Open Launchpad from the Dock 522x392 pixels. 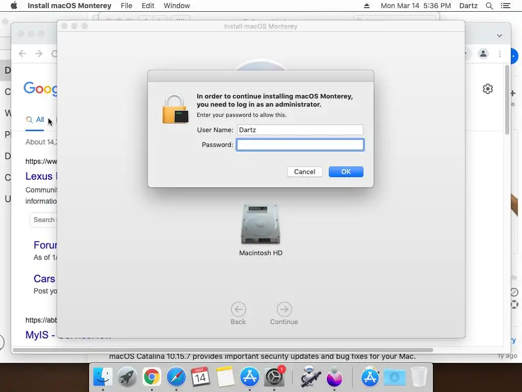coord(127,377)
